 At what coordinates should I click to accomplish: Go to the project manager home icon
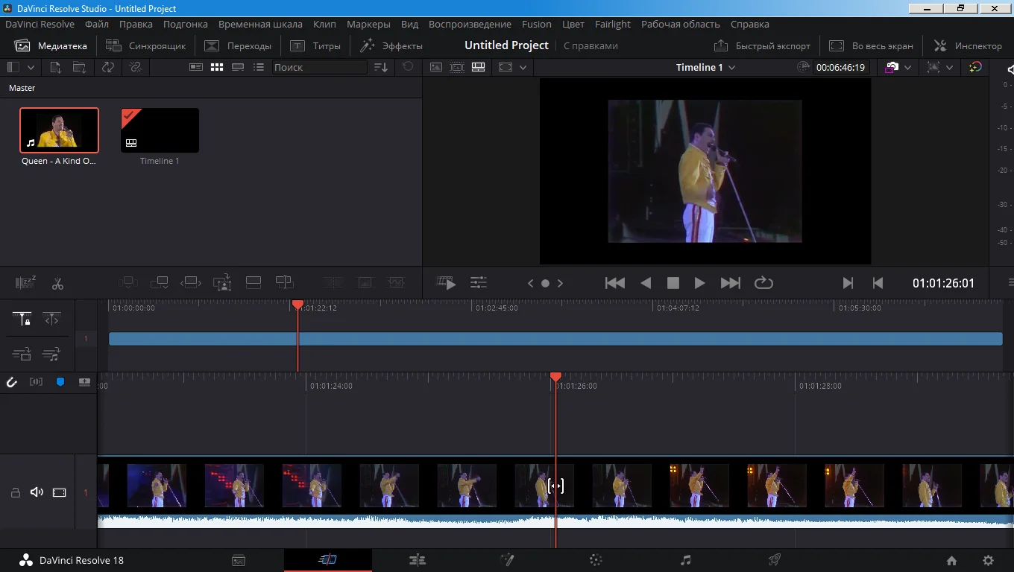[951, 561]
